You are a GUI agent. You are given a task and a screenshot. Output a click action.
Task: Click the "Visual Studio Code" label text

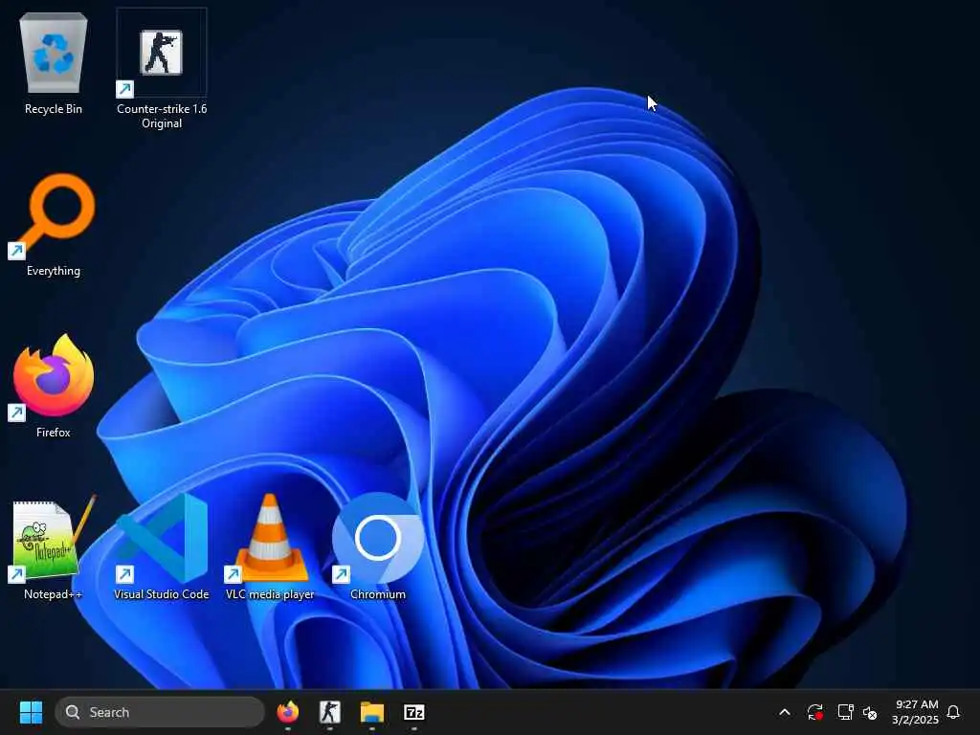(x=161, y=594)
